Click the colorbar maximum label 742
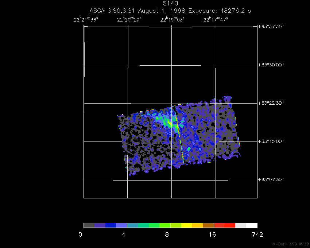 (257, 235)
